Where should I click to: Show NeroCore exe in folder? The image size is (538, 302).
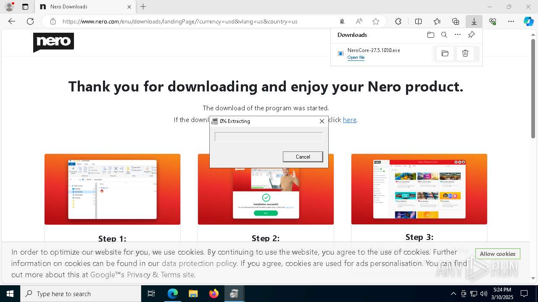click(445, 53)
